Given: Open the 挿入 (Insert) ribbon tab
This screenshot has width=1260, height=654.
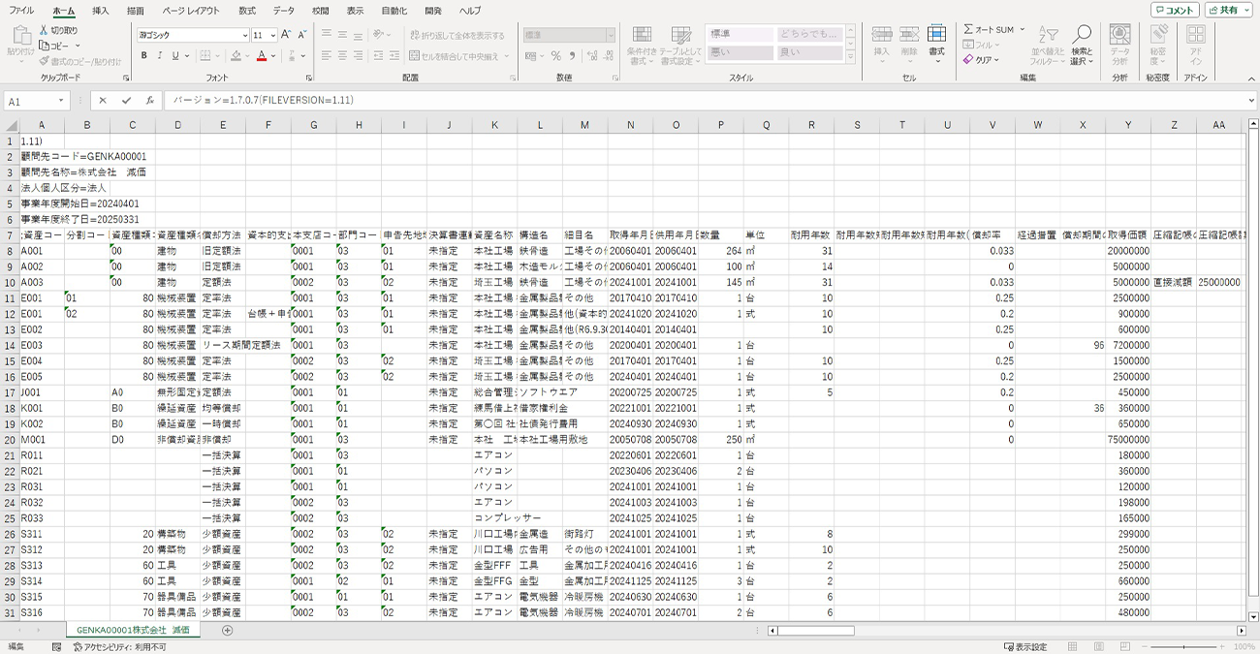Looking at the screenshot, I should [x=101, y=11].
